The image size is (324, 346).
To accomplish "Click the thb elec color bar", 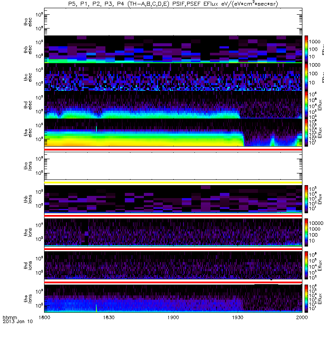I will [306, 49].
